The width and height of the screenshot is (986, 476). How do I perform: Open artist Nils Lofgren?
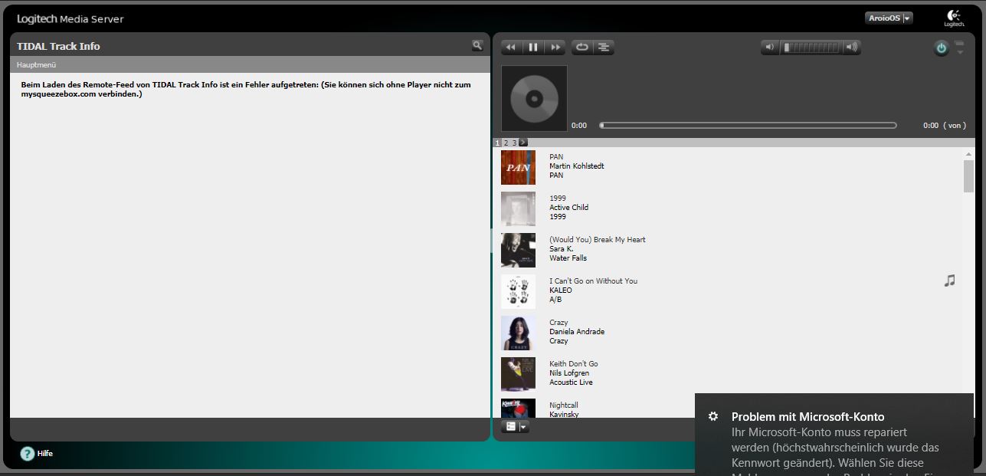569,373
